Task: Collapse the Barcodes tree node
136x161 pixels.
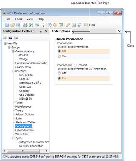Action: (13, 71)
